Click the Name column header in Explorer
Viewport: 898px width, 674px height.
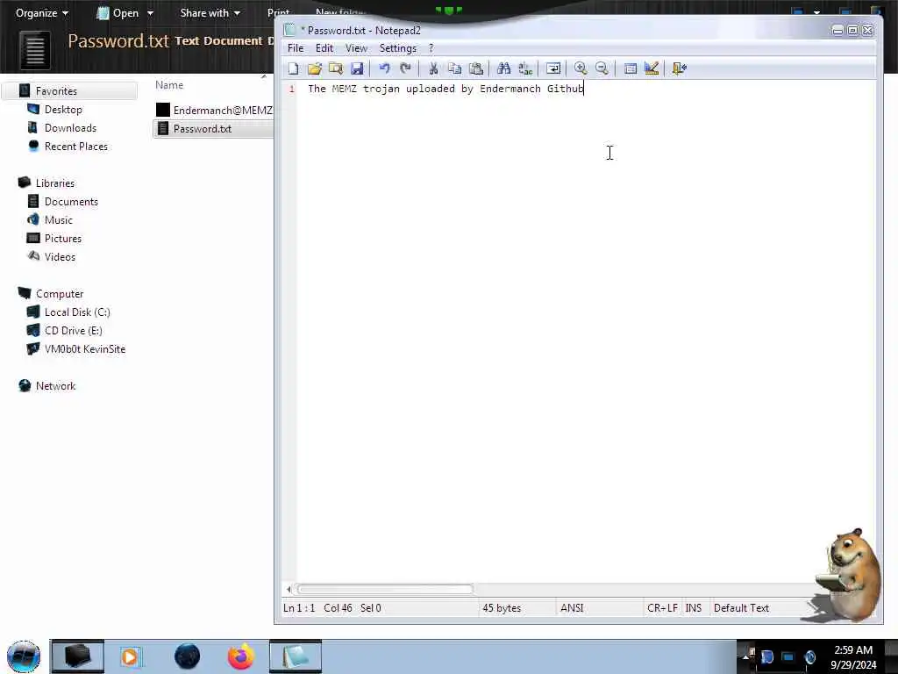pos(169,85)
